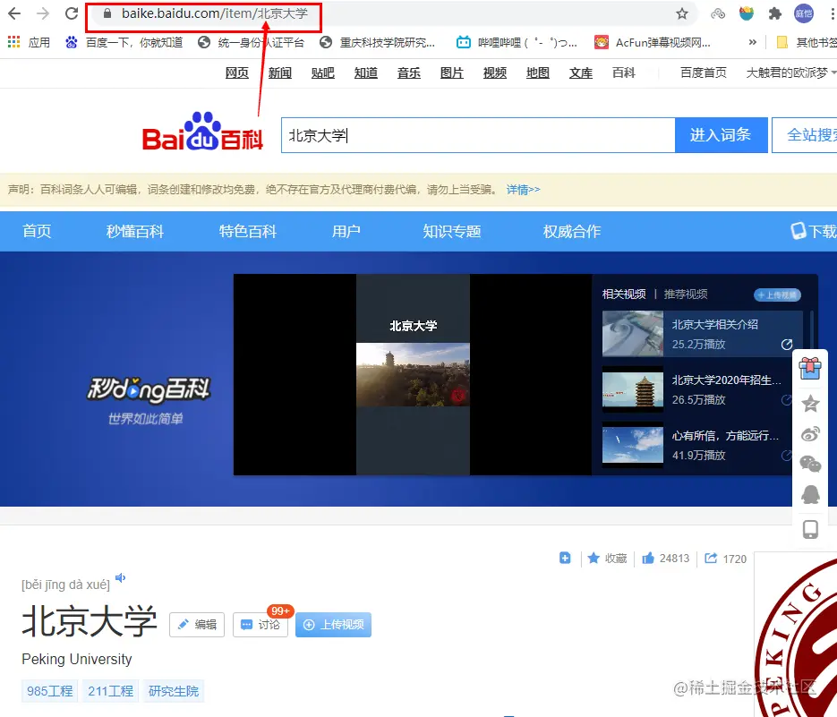Bookmark this page with the star icon
This screenshot has width=837, height=717.
pyautogui.click(x=681, y=13)
